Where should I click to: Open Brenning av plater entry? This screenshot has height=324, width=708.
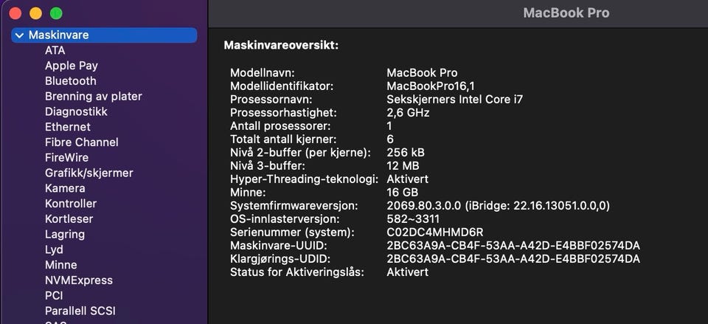tap(93, 97)
